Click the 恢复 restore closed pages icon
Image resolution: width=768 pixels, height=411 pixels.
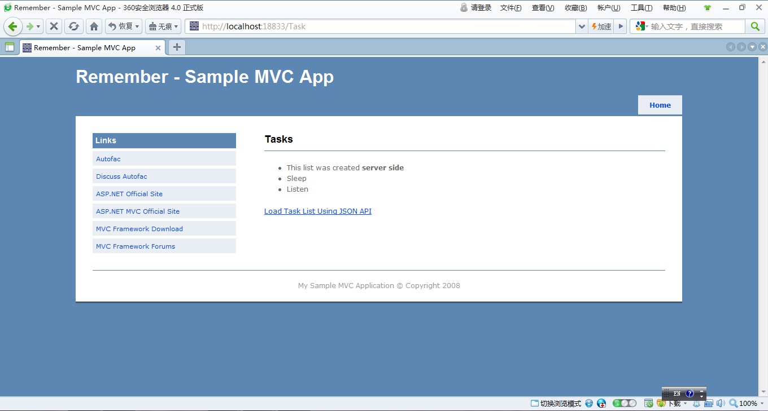pyautogui.click(x=120, y=26)
